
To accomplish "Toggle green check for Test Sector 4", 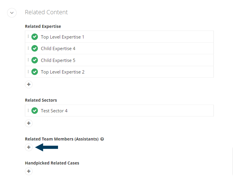I will [35, 111].
